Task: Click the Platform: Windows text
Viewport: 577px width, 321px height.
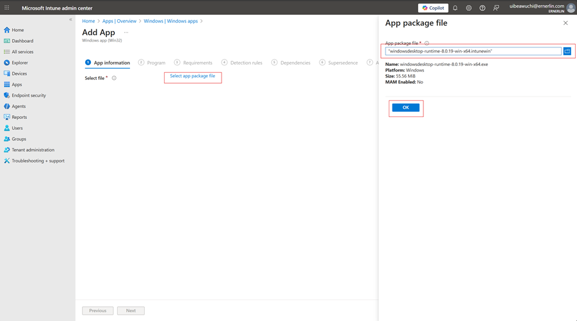Action: (x=405, y=70)
